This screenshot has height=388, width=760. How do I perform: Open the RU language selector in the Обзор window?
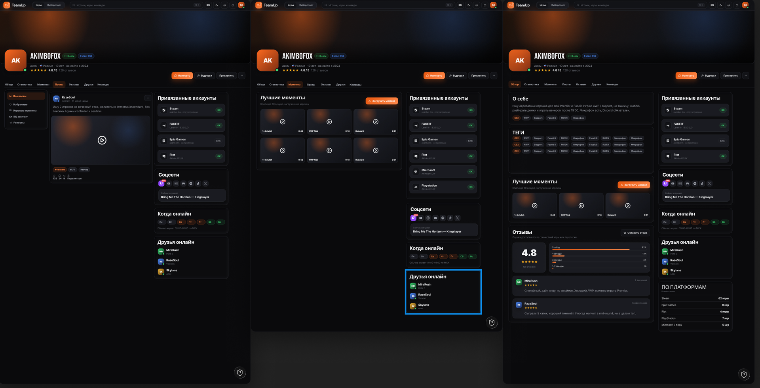(712, 5)
